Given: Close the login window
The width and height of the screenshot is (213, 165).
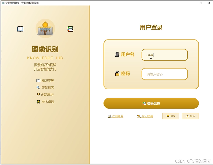Looking at the screenshot, I should tap(209, 3).
